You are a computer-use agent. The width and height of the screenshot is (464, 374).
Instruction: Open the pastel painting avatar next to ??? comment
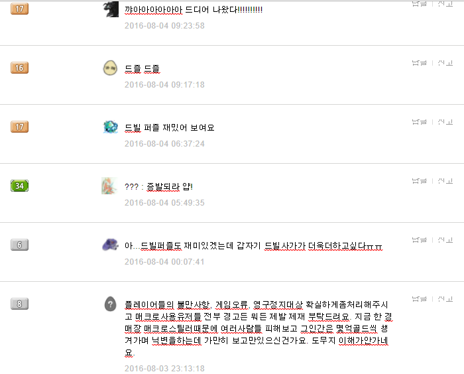click(109, 186)
